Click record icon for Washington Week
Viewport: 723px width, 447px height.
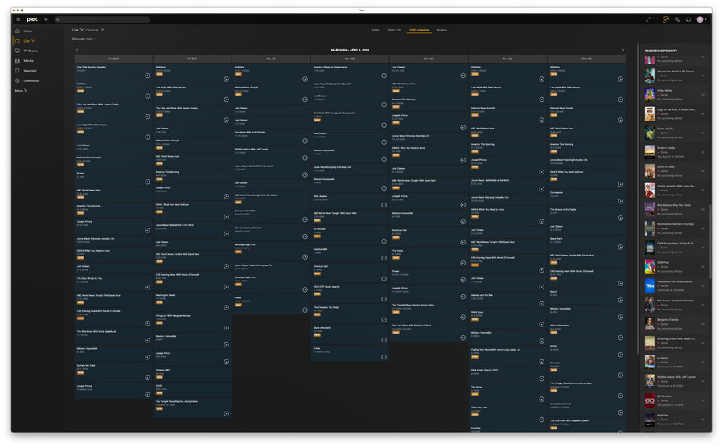[227, 307]
